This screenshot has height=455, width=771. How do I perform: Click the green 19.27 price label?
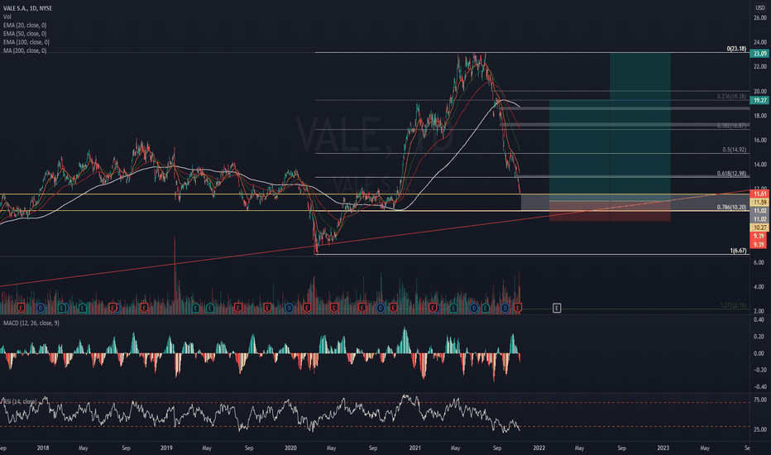(759, 100)
